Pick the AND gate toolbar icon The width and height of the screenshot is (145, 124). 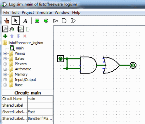click(x=64, y=21)
